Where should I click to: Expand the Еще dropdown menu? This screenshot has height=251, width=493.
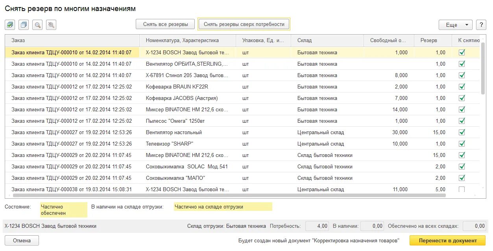point(455,25)
